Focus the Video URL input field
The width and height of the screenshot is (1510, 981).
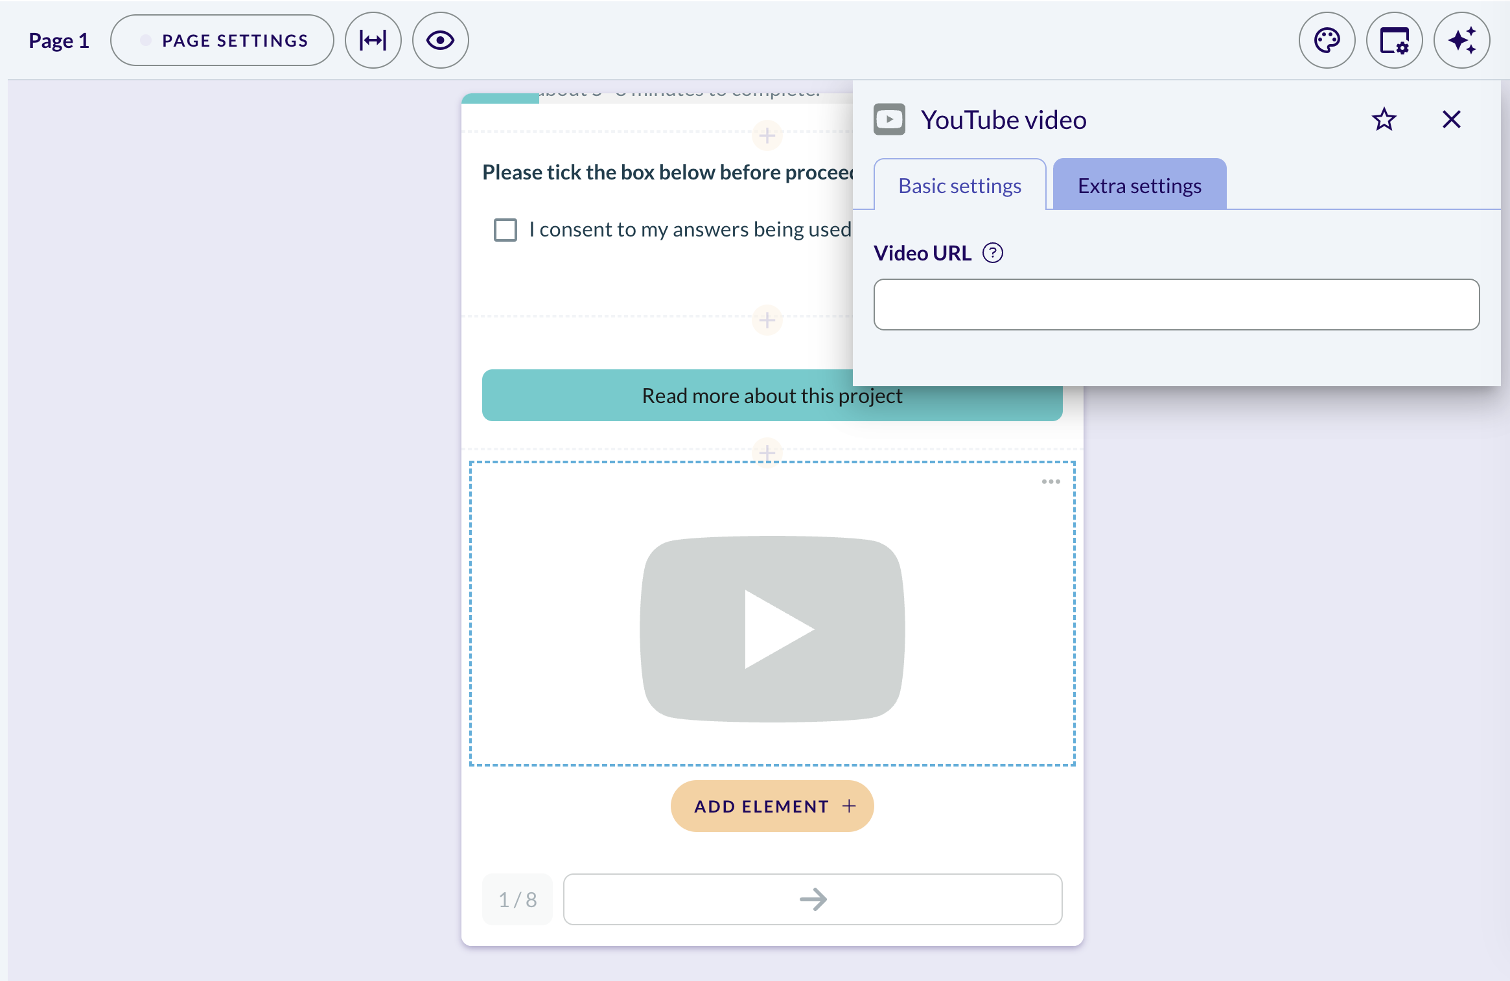(1176, 305)
